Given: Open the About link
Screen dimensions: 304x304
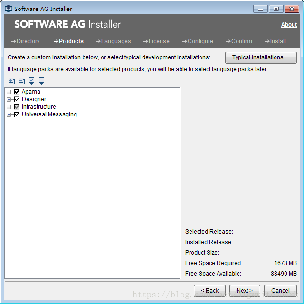Looking at the screenshot, I should (x=289, y=25).
